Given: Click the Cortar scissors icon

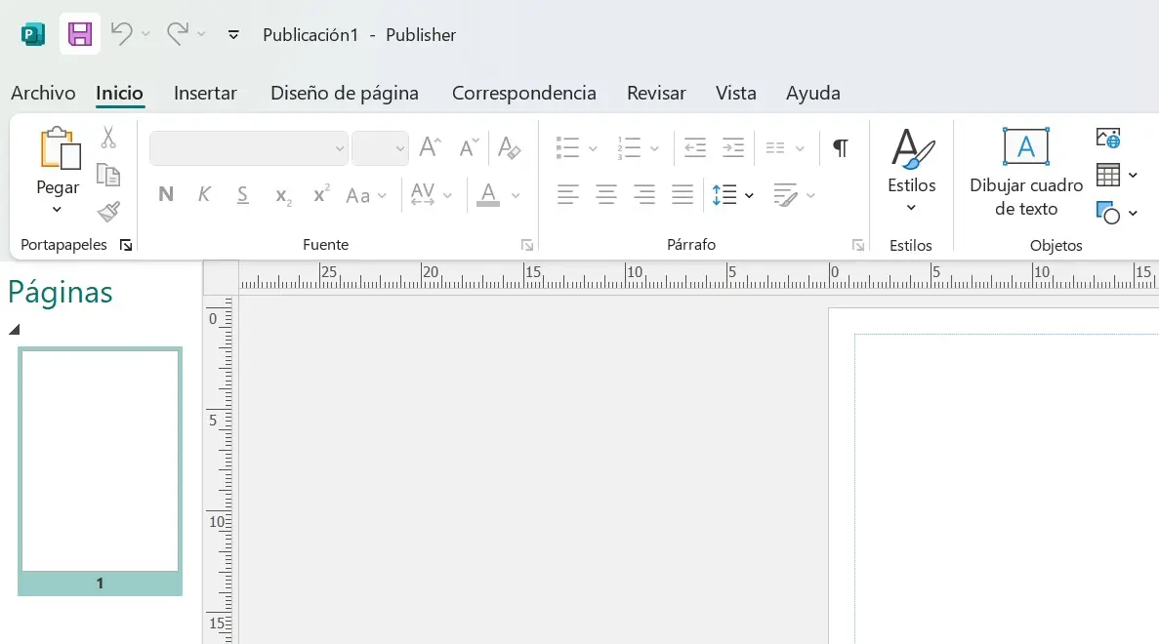Looking at the screenshot, I should [x=109, y=137].
